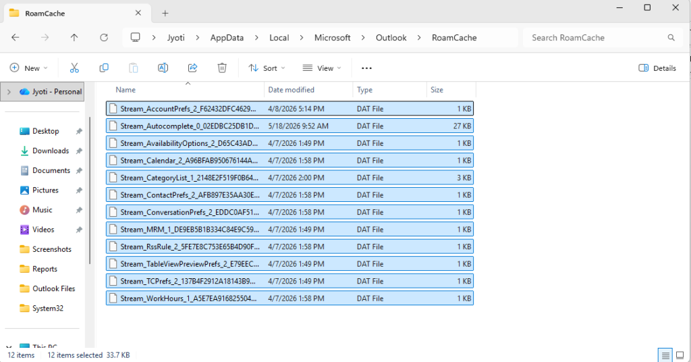Click Local in the address breadcrumb
Image resolution: width=691 pixels, height=362 pixels.
(279, 38)
